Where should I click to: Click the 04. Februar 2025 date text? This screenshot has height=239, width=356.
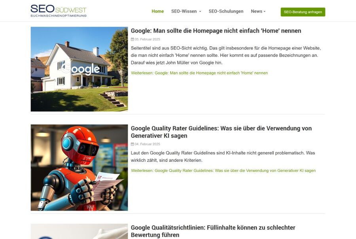[x=148, y=144]
